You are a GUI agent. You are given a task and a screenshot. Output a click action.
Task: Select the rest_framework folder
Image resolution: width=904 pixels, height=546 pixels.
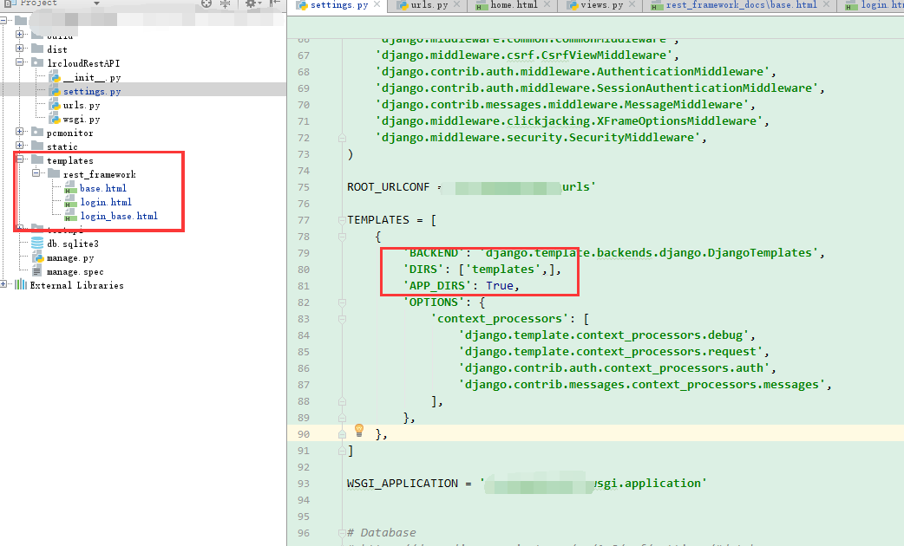click(x=99, y=174)
